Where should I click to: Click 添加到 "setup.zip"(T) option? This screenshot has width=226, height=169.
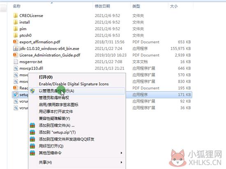57,132
